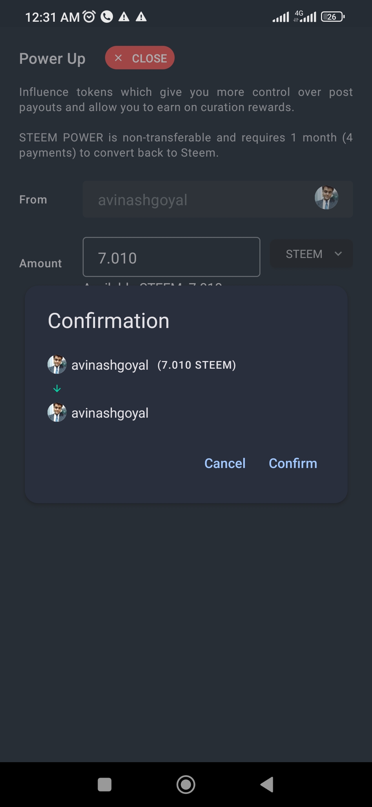Tap the alarm clock status icon

click(90, 17)
